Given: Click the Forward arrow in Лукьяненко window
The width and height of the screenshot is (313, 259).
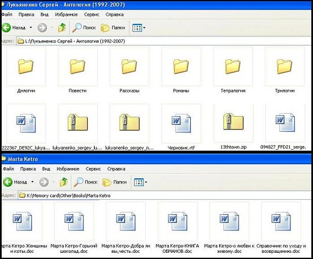Looking at the screenshot, I should point(42,27).
